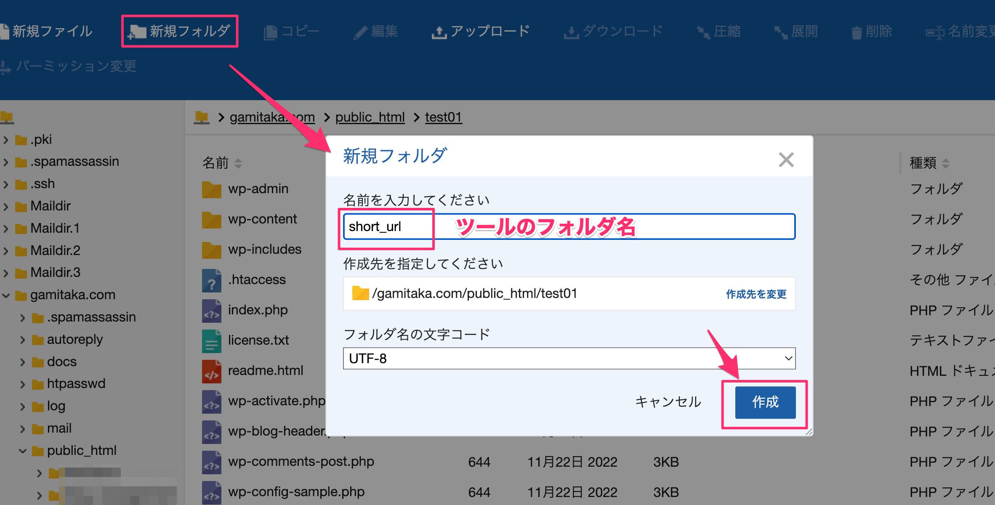
Task: Click the 新規フォルダ toolbar icon
Action: coord(137,32)
